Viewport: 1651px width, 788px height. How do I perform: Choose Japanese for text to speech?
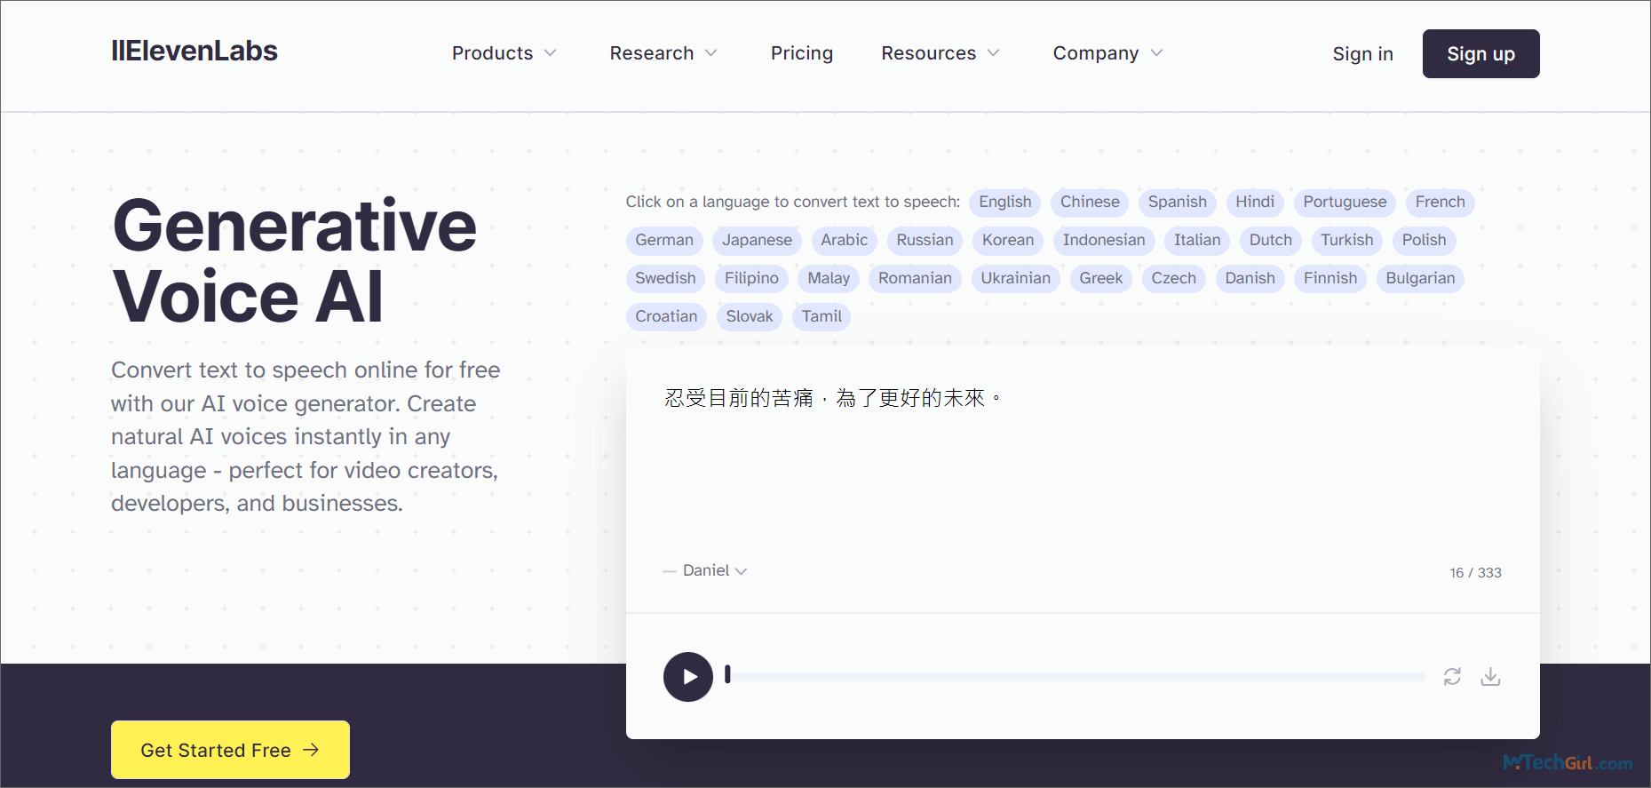[757, 241]
